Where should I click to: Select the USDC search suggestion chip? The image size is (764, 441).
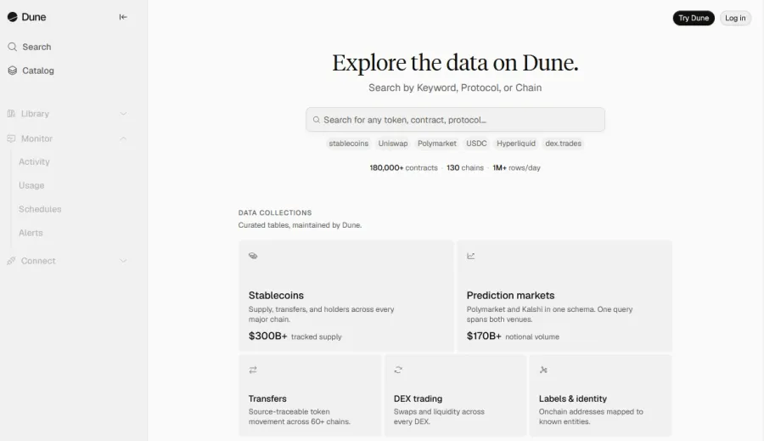coord(476,144)
